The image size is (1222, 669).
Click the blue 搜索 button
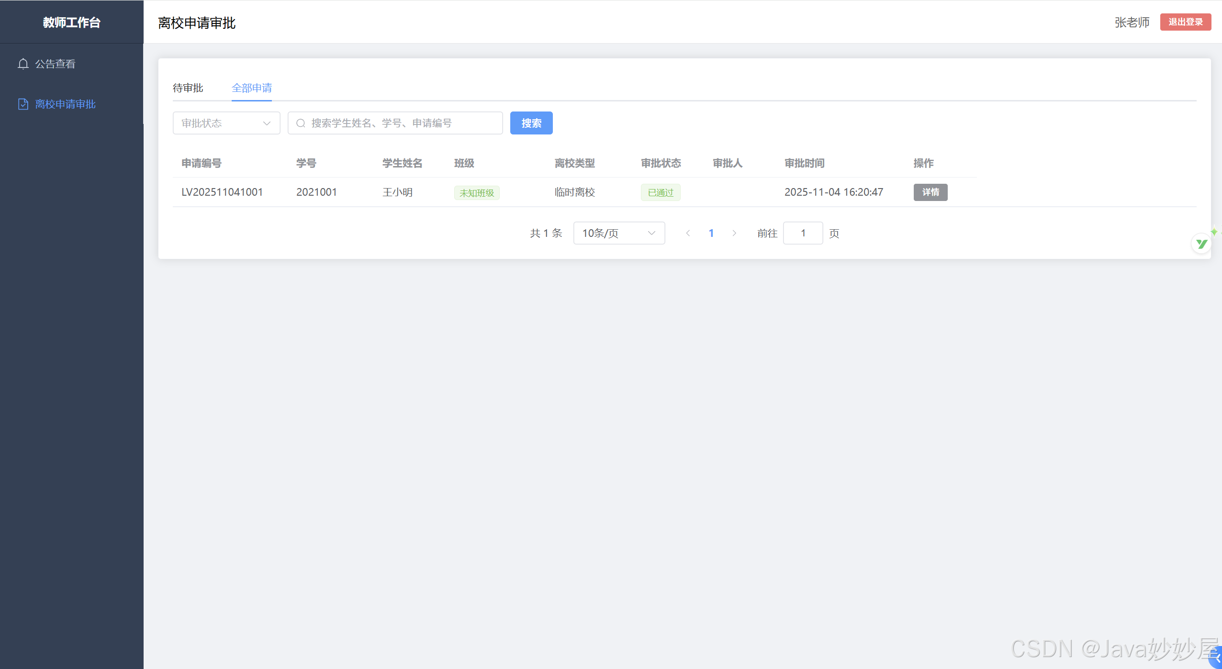coord(531,123)
